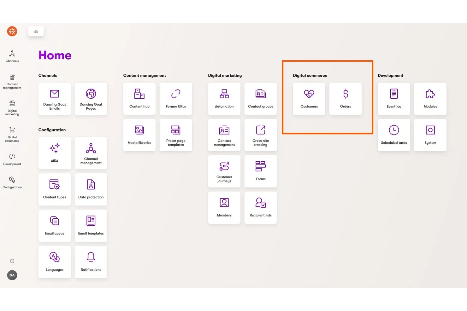
Task: Open the Notifications tile
Action: coord(91,262)
